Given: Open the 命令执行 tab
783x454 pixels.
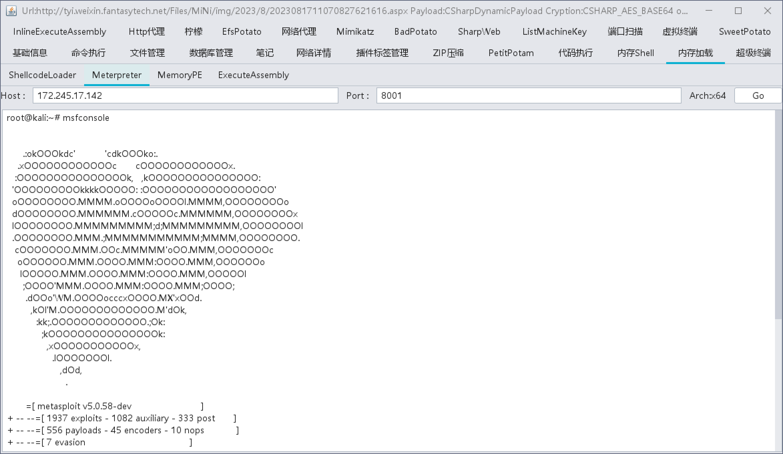Looking at the screenshot, I should coord(88,53).
